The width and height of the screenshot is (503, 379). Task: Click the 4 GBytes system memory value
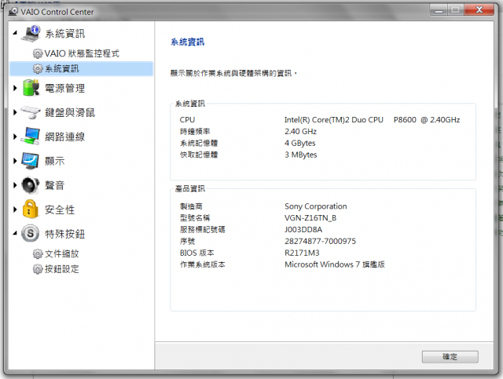[300, 144]
